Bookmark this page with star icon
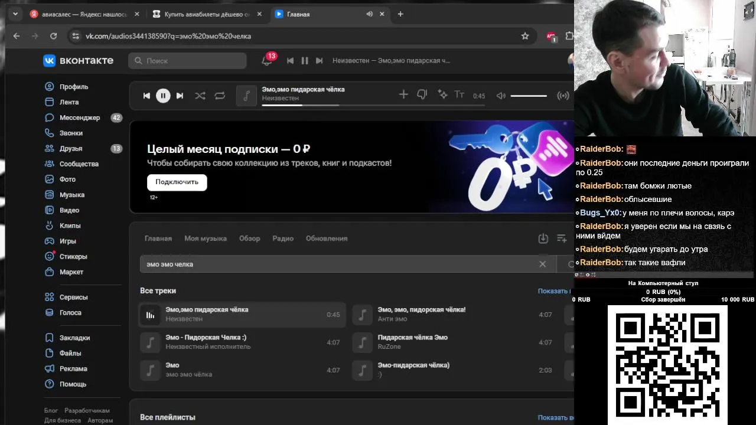Image resolution: width=756 pixels, height=425 pixels. click(x=525, y=36)
